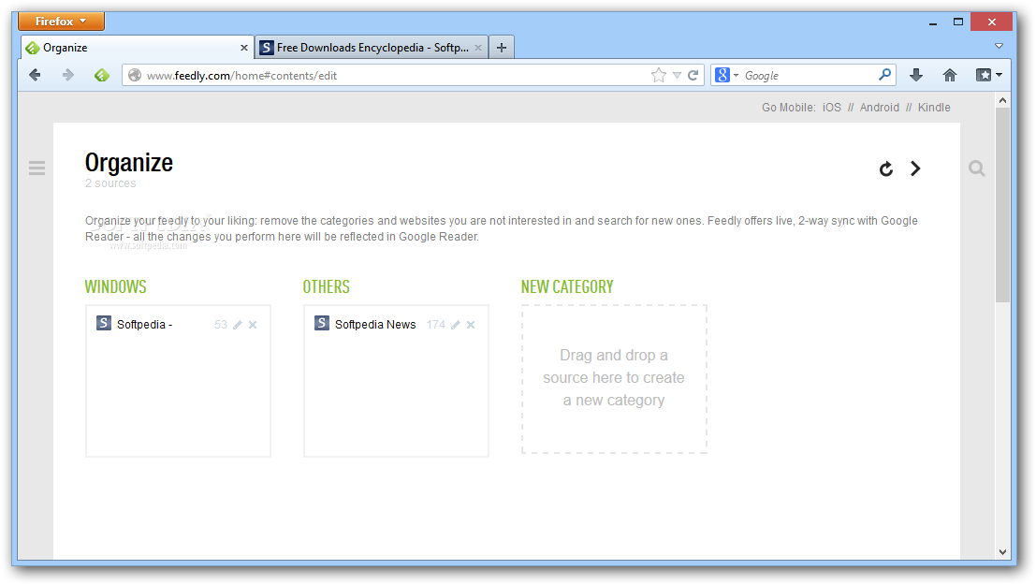This screenshot has width=1036, height=585.
Task: Show the list of all tabs
Action: (999, 46)
